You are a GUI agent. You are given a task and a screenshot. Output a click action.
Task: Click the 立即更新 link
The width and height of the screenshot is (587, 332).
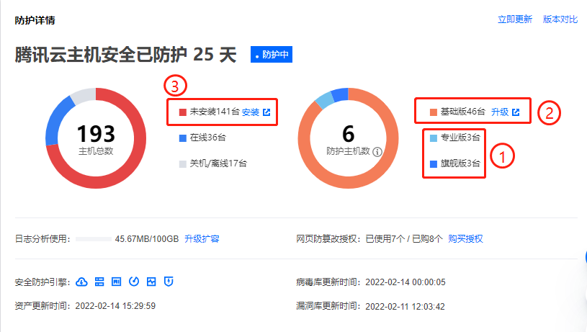click(515, 19)
